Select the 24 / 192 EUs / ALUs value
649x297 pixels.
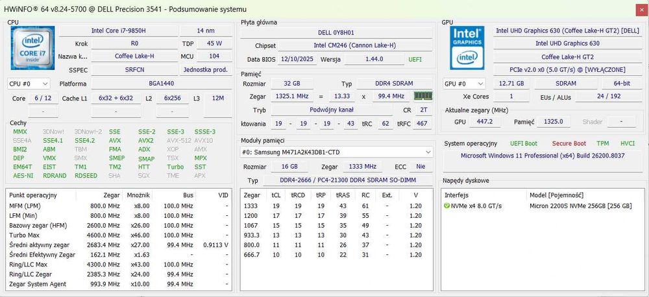pyautogui.click(x=608, y=97)
